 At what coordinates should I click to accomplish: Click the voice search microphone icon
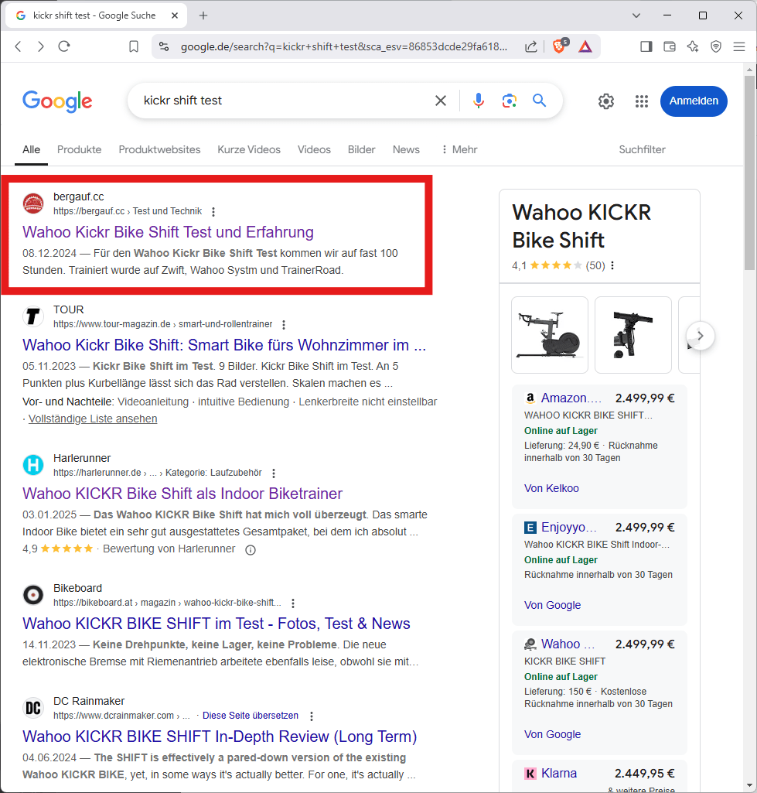coord(479,101)
